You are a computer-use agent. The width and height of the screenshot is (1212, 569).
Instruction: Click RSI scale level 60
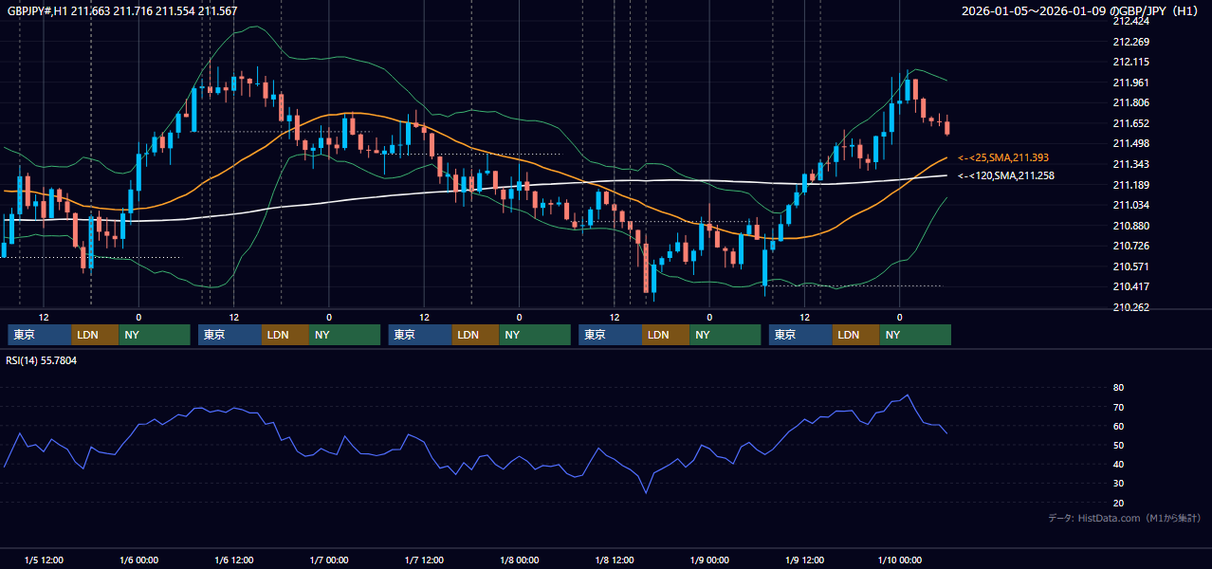[x=1118, y=426]
